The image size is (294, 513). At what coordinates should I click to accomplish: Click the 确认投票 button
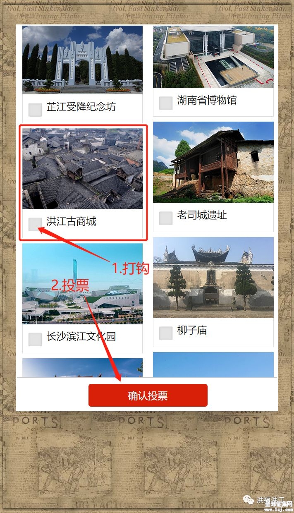(148, 396)
